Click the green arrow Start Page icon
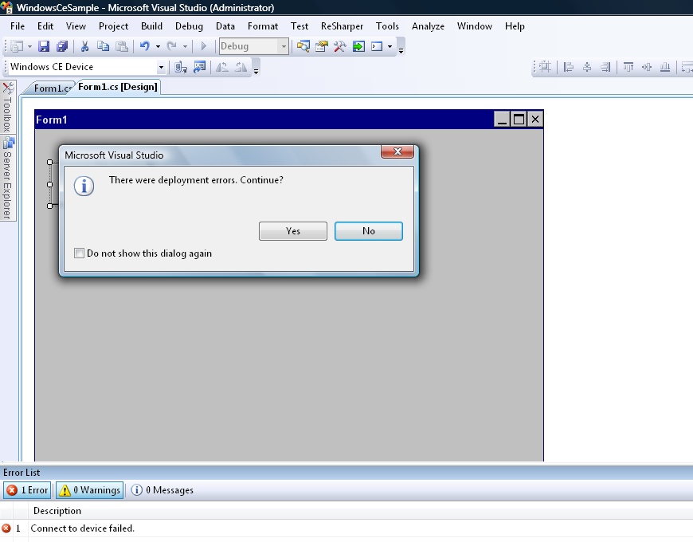Screen dimensions: 693x542 358,46
